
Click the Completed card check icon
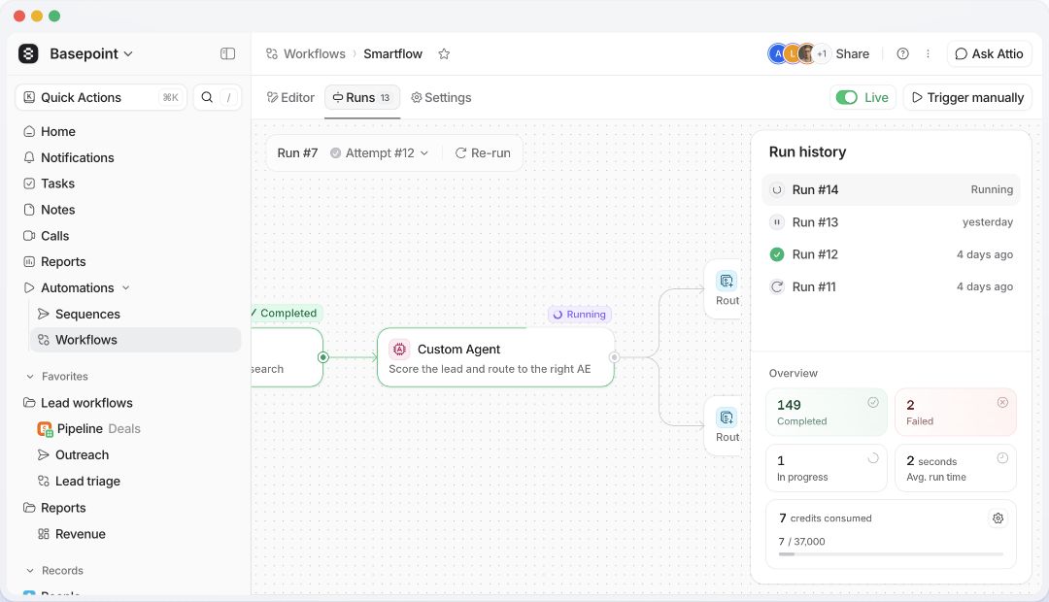pos(873,403)
